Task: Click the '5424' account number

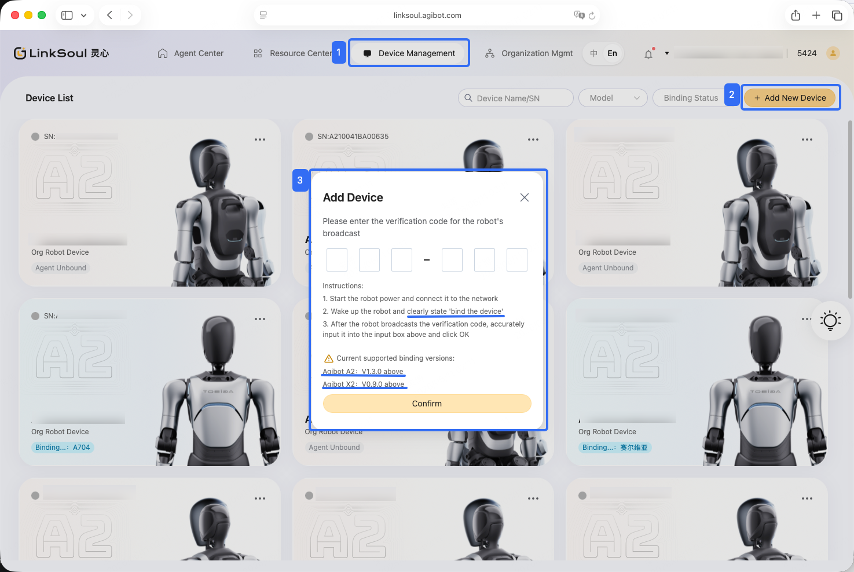Action: pyautogui.click(x=807, y=53)
